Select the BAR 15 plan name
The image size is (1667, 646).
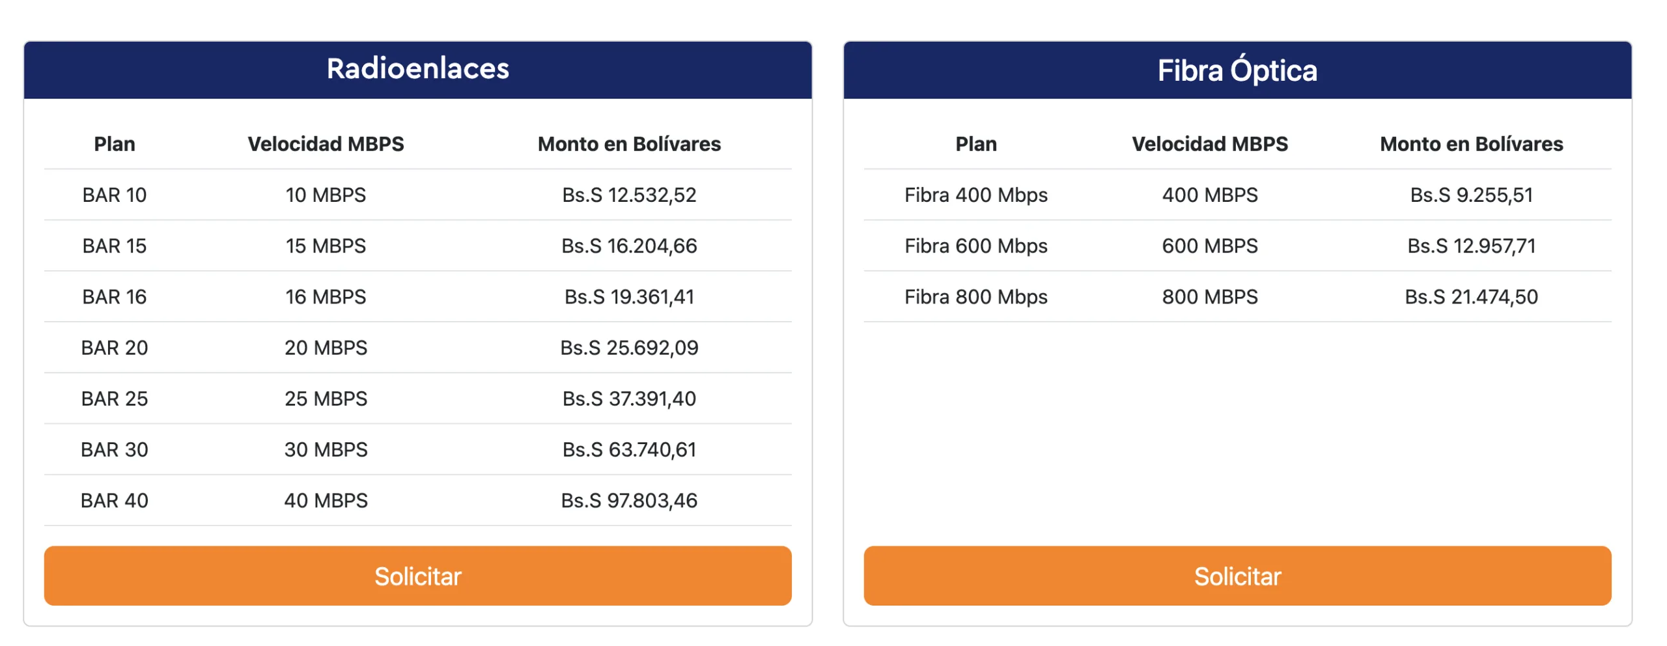115,246
